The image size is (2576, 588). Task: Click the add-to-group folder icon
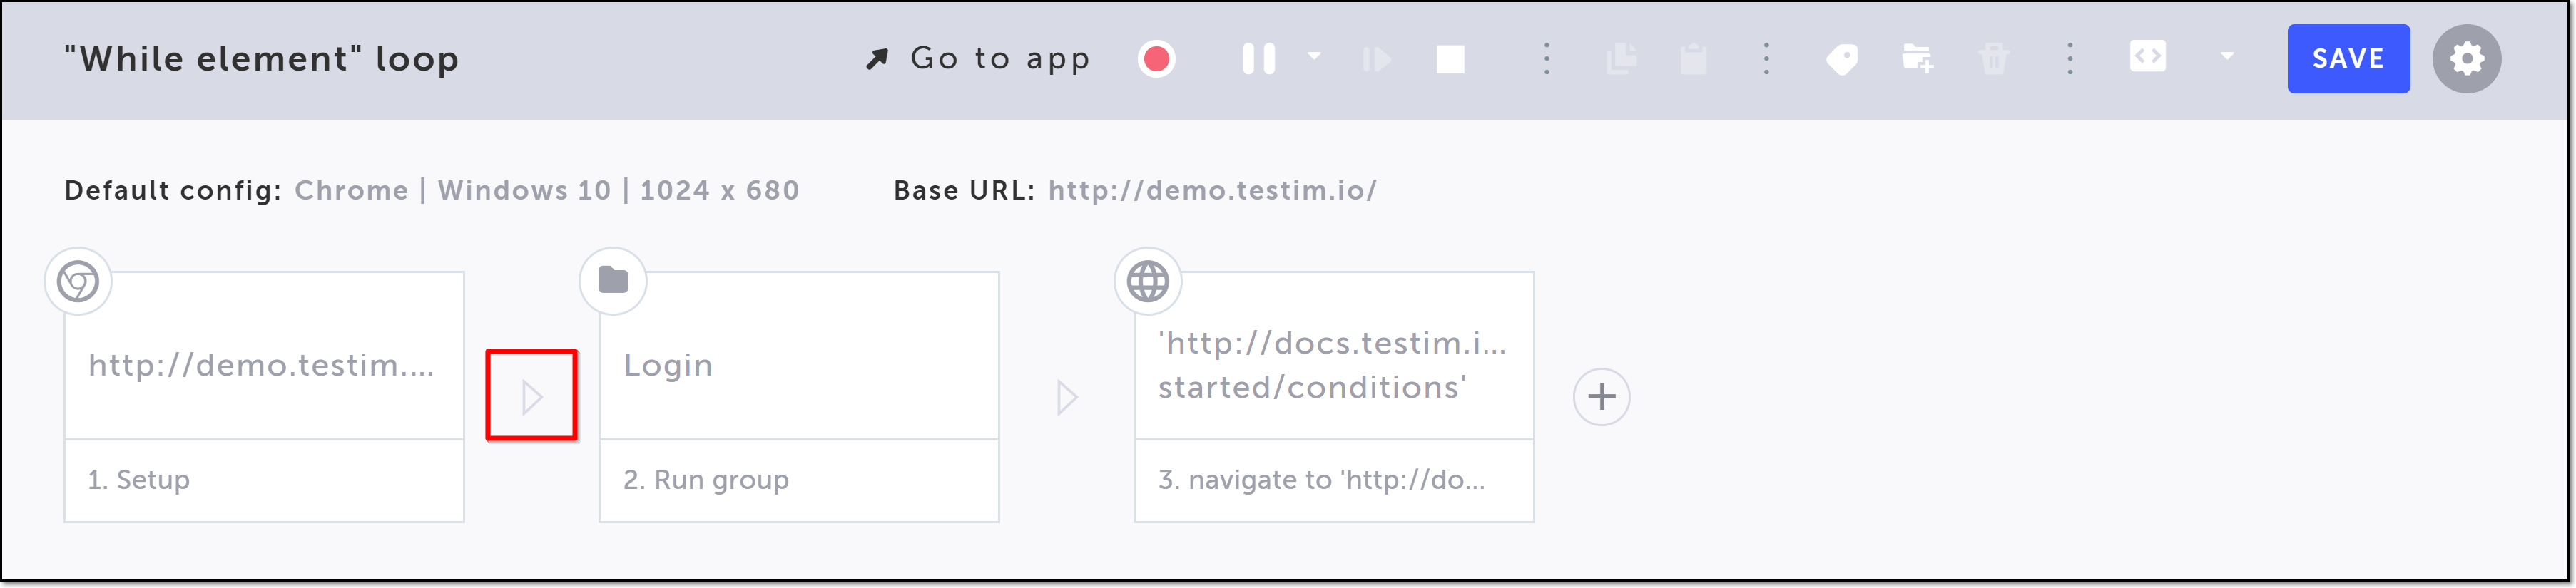1917,59
